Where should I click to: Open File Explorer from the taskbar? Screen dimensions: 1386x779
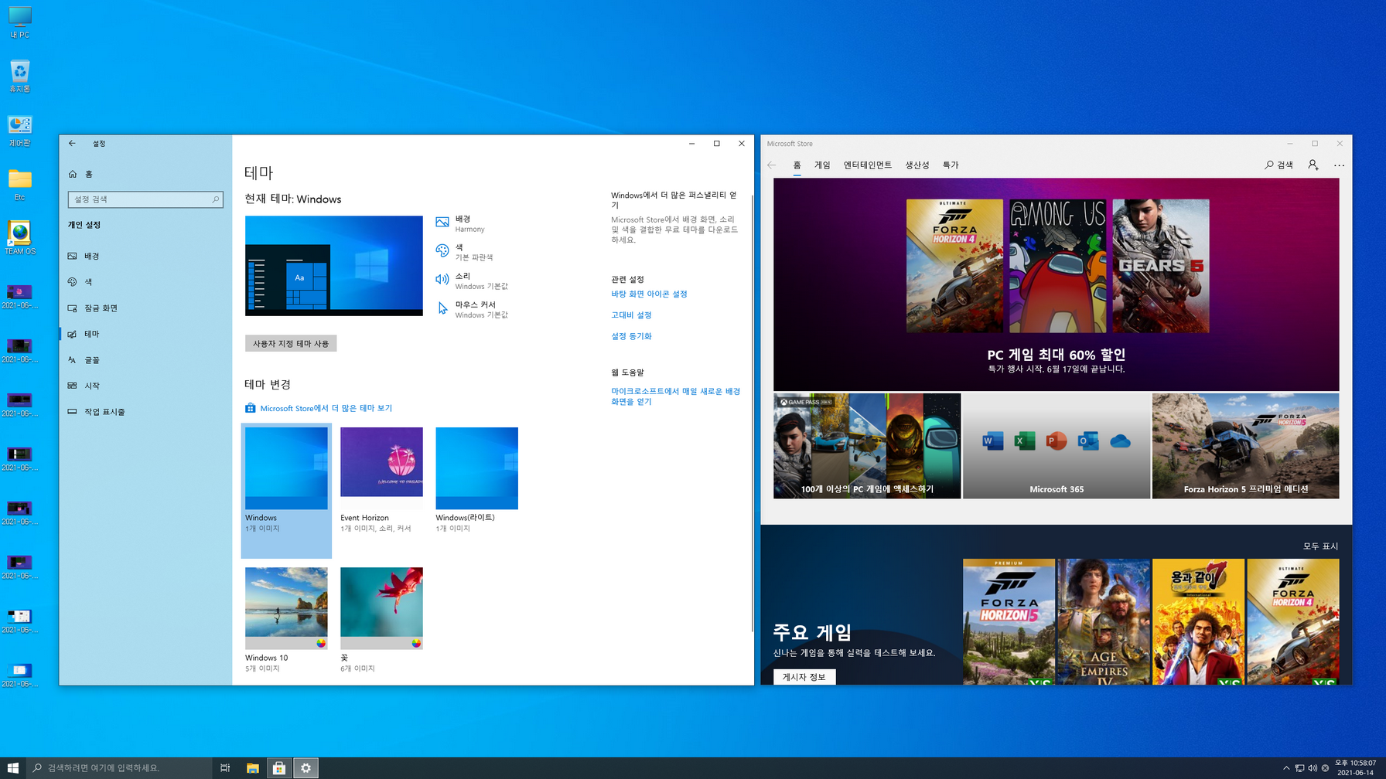[252, 768]
